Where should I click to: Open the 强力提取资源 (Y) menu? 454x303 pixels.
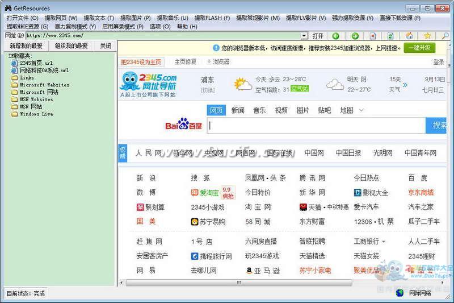pos(352,18)
